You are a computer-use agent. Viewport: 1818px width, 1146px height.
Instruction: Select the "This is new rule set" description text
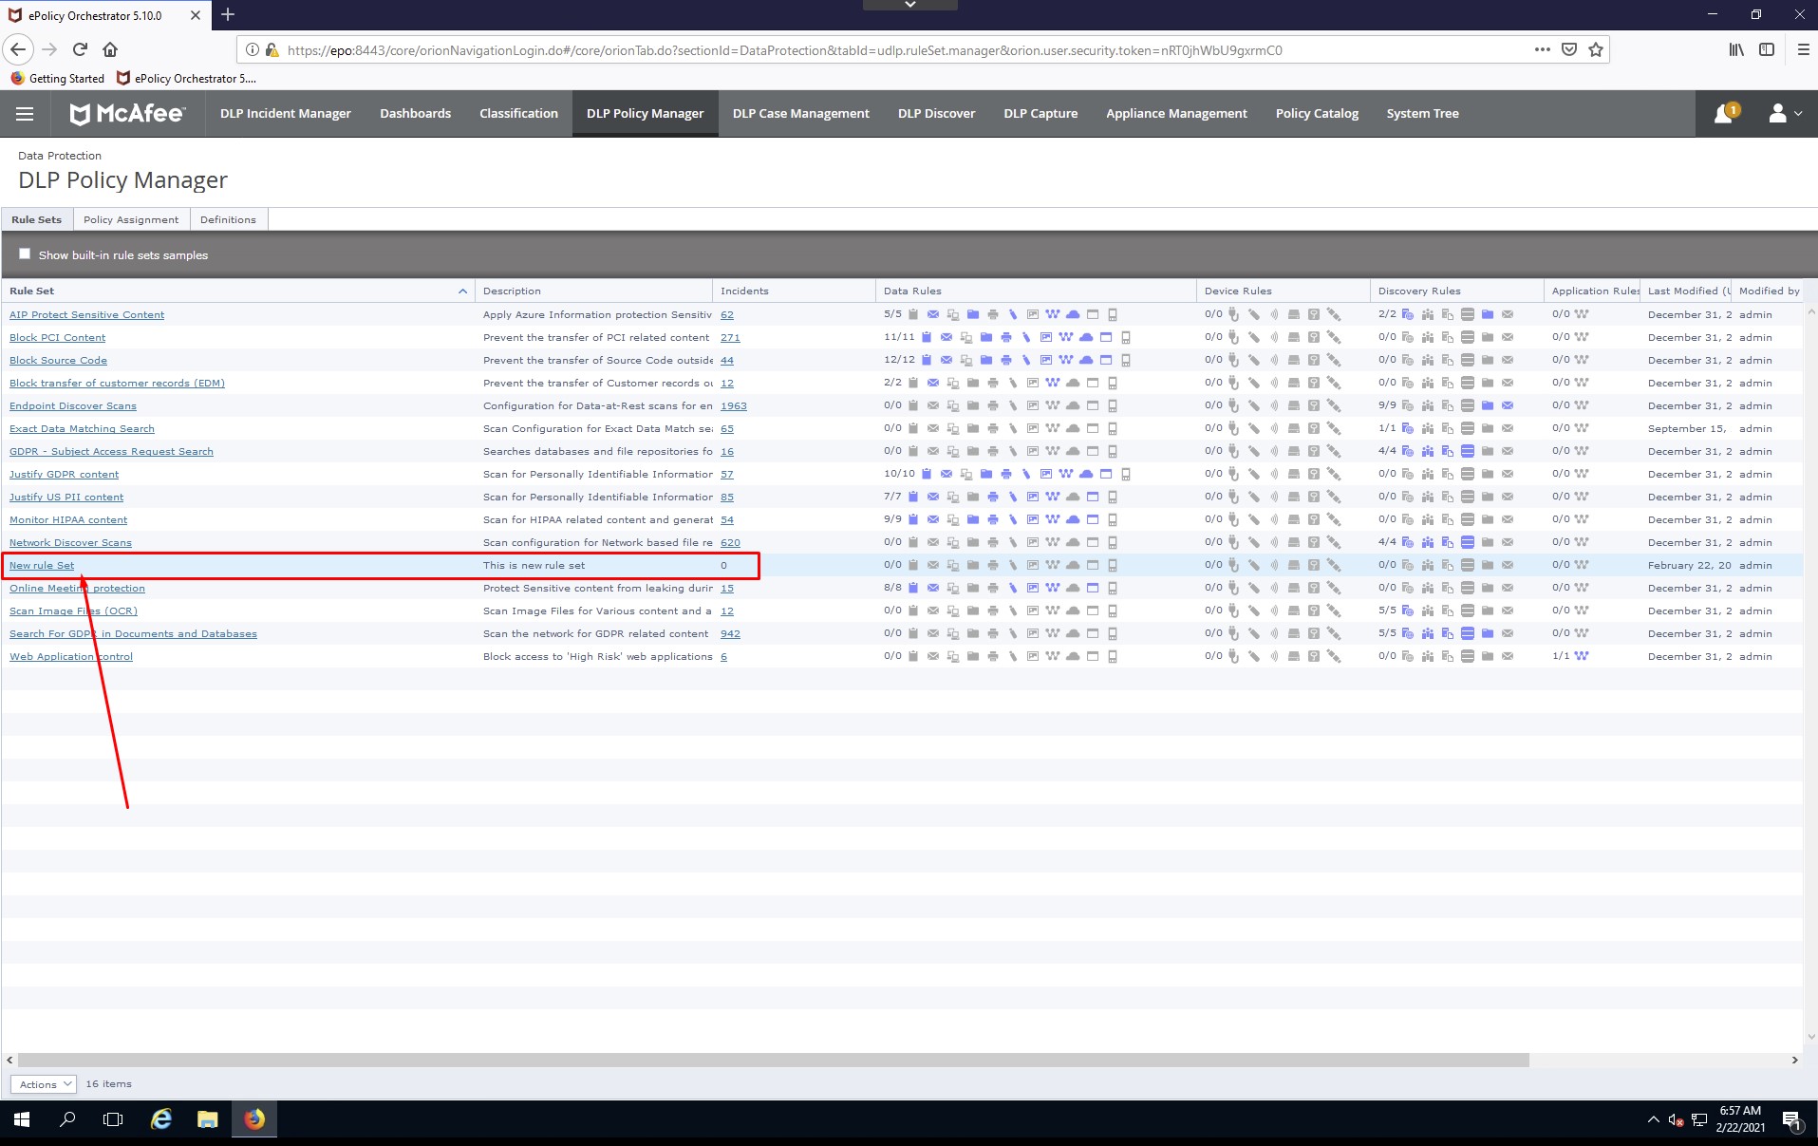534,566
